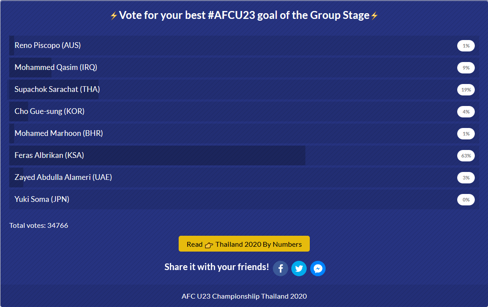Click the AFC U23 Championship footer text
The image size is (488, 307).
[244, 296]
